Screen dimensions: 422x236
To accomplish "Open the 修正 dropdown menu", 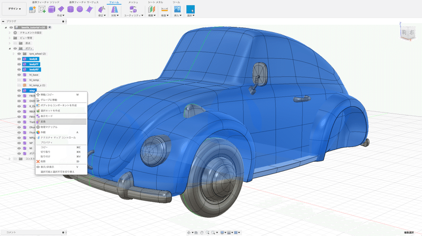I will [101, 15].
